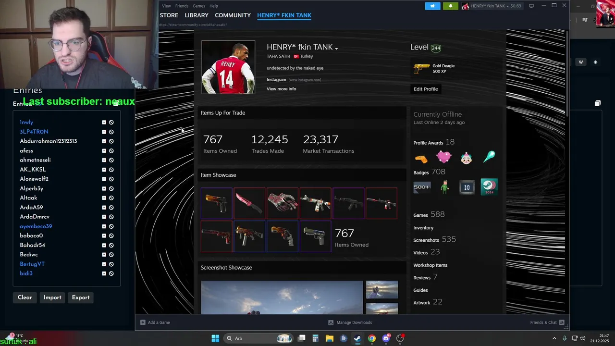Image resolution: width=615 pixels, height=346 pixels.
Task: Click the Henry 14 profile avatar
Action: tap(228, 67)
